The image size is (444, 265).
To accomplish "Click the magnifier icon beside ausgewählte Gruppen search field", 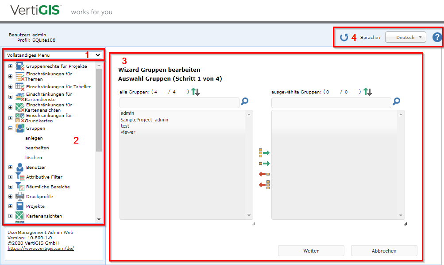I will 396,101.
